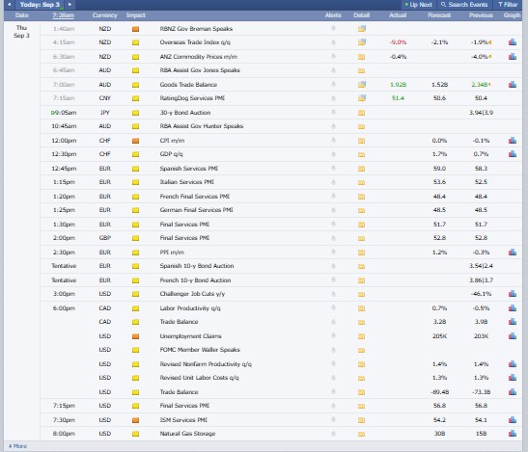528x452 pixels.
Task: Open graph for Labor Productivity q/q
Action: [x=513, y=308]
